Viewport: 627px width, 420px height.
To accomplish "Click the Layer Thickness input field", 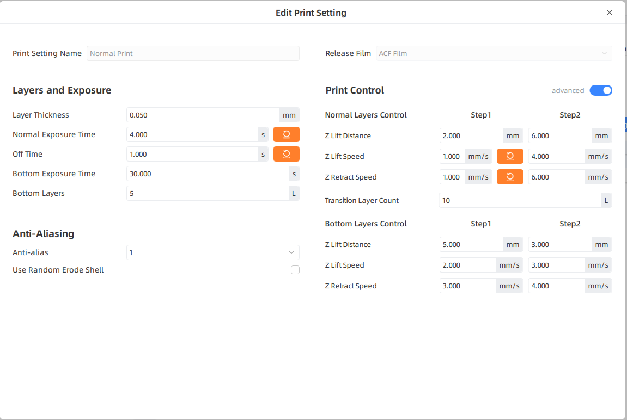I will tap(203, 115).
